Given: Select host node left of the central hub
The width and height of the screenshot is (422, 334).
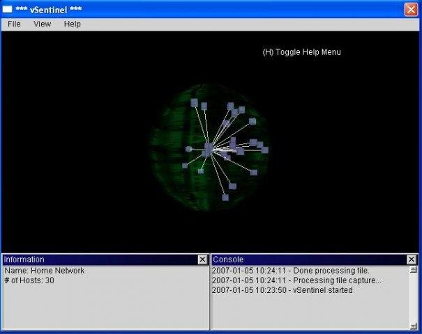Looking at the screenshot, I should click(189, 149).
